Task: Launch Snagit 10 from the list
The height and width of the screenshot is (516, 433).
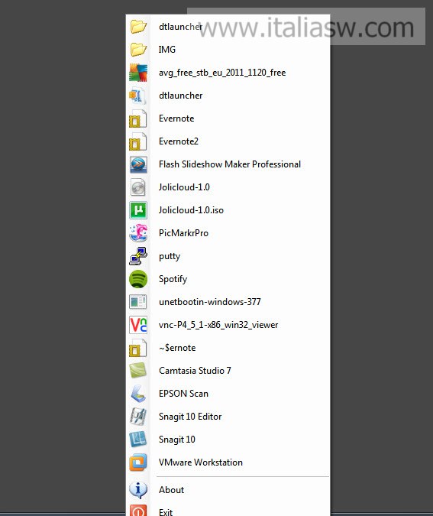Action: 228,440
